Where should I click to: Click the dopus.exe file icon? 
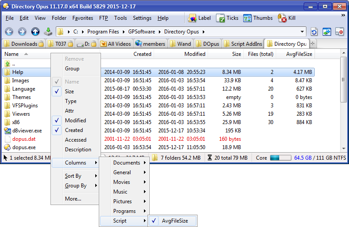[7, 147]
